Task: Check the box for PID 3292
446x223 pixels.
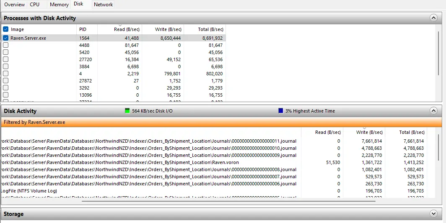Action: pos(6,87)
